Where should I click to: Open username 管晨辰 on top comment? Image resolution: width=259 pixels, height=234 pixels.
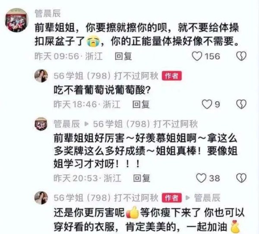(x=48, y=13)
